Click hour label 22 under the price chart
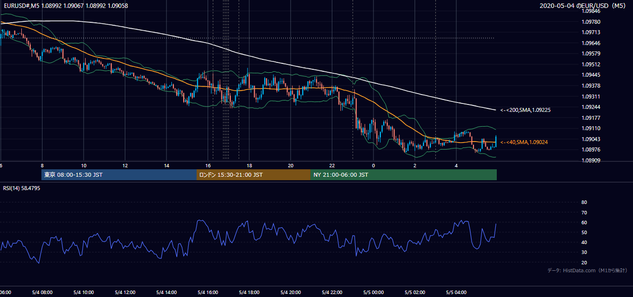The height and width of the screenshot is (297, 633). (x=332, y=166)
